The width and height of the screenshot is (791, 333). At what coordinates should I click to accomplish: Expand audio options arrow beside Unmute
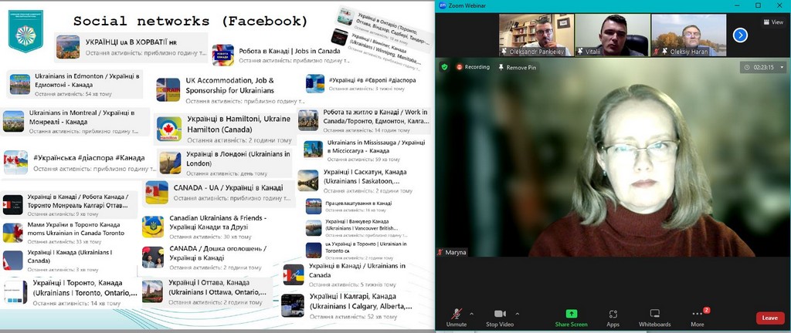point(474,314)
